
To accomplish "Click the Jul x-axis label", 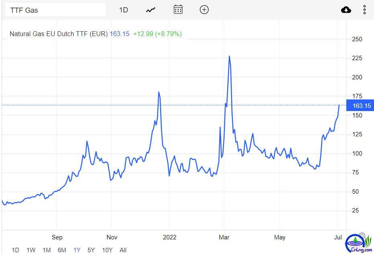I will pos(338,237).
